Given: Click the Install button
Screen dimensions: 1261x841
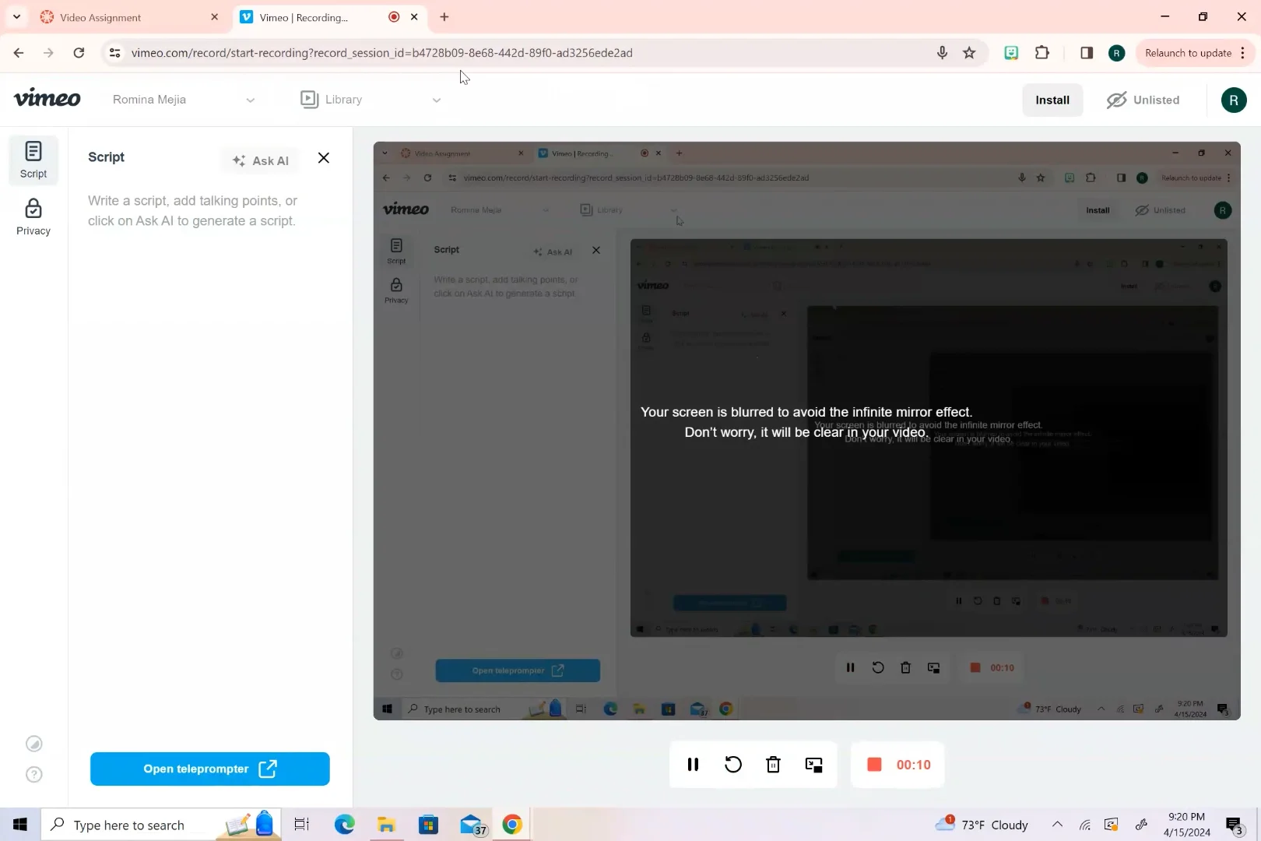Looking at the screenshot, I should pos(1052,100).
